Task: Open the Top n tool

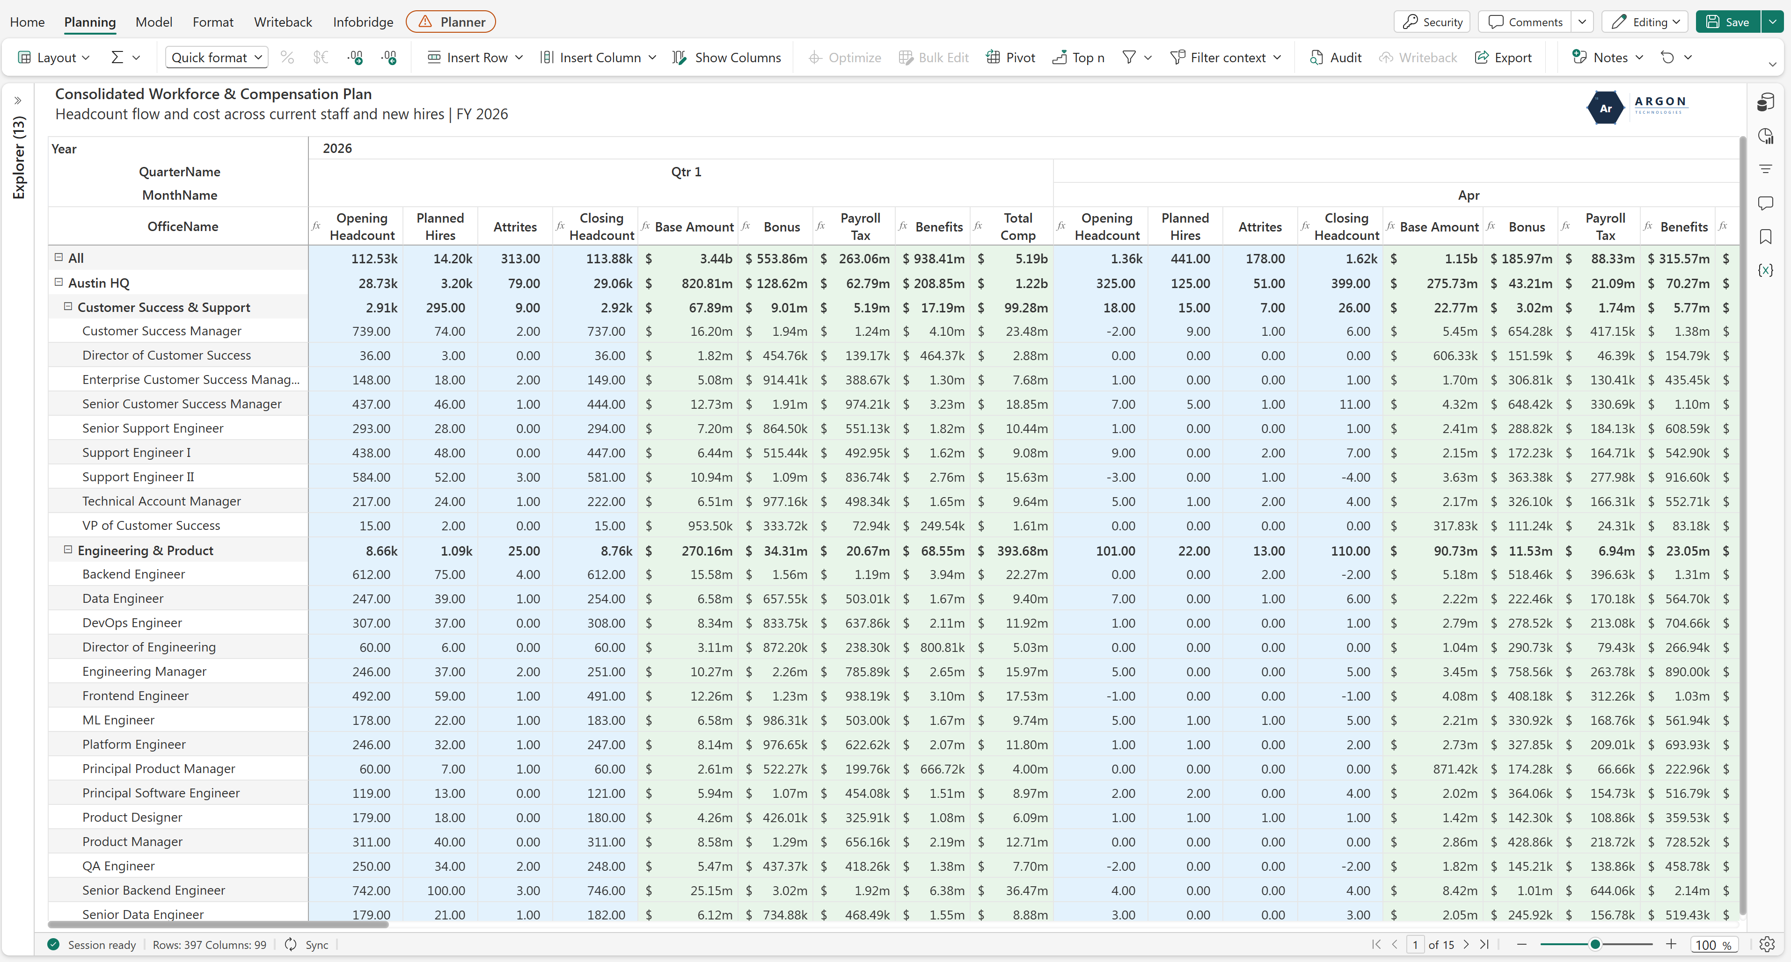Action: 1078,58
